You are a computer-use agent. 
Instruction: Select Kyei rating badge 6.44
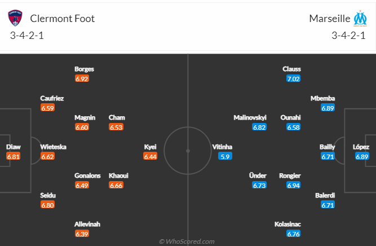(x=150, y=156)
